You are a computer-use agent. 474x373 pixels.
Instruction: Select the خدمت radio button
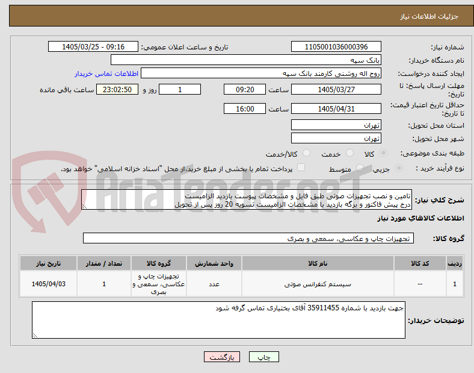(x=349, y=153)
